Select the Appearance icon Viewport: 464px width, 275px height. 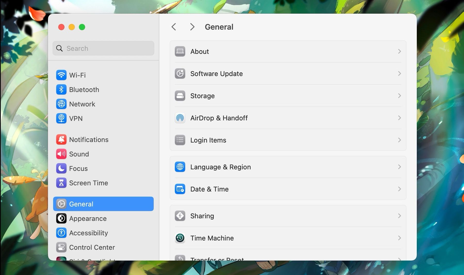[61, 218]
